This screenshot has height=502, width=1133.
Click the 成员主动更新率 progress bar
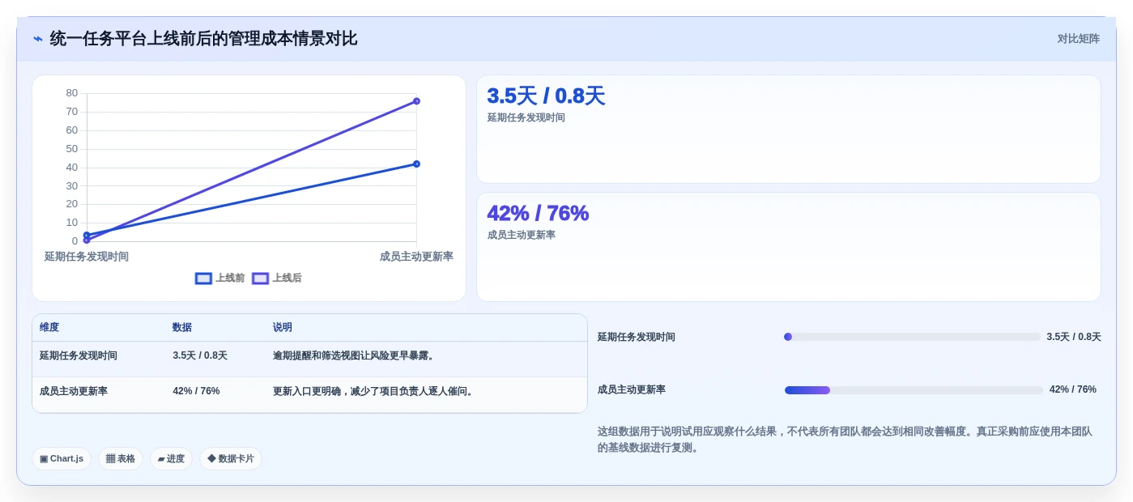(914, 390)
